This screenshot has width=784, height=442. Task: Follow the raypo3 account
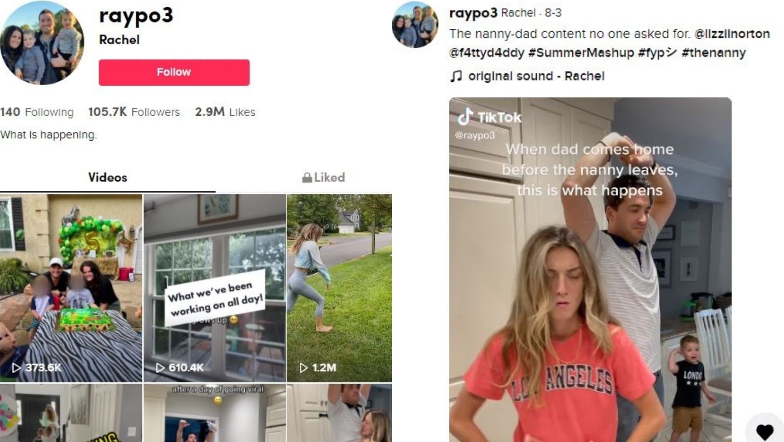coord(174,72)
